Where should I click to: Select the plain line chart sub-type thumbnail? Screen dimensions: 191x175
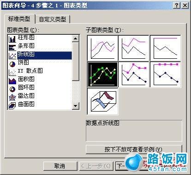(x=102, y=48)
